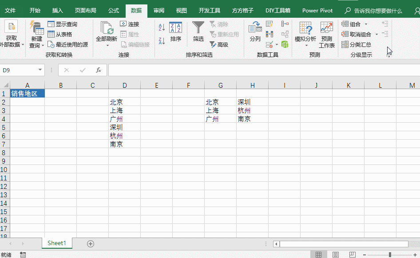The width and height of the screenshot is (420, 258).
Task: Click the Ungroup (取消组合) button
Action: point(356,34)
